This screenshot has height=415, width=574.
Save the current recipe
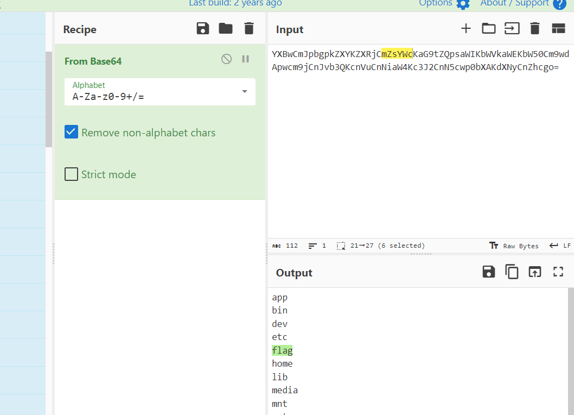click(203, 29)
